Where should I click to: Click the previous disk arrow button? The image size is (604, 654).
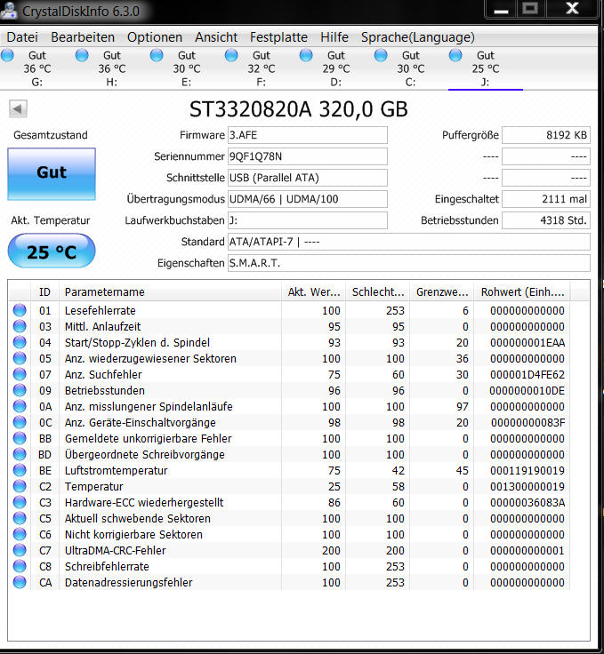point(18,109)
